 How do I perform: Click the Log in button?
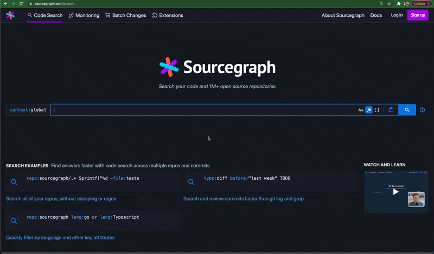tap(397, 15)
